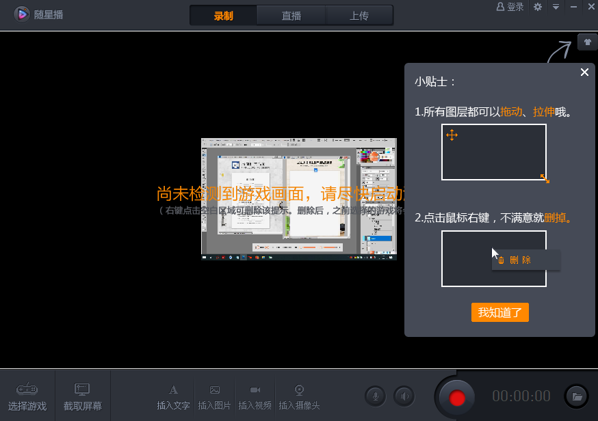Switch to the 上传 tab
Image resolution: width=598 pixels, height=421 pixels.
359,14
